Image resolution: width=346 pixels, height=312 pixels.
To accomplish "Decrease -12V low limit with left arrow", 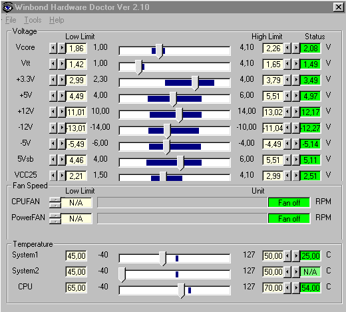I will click(x=53, y=128).
